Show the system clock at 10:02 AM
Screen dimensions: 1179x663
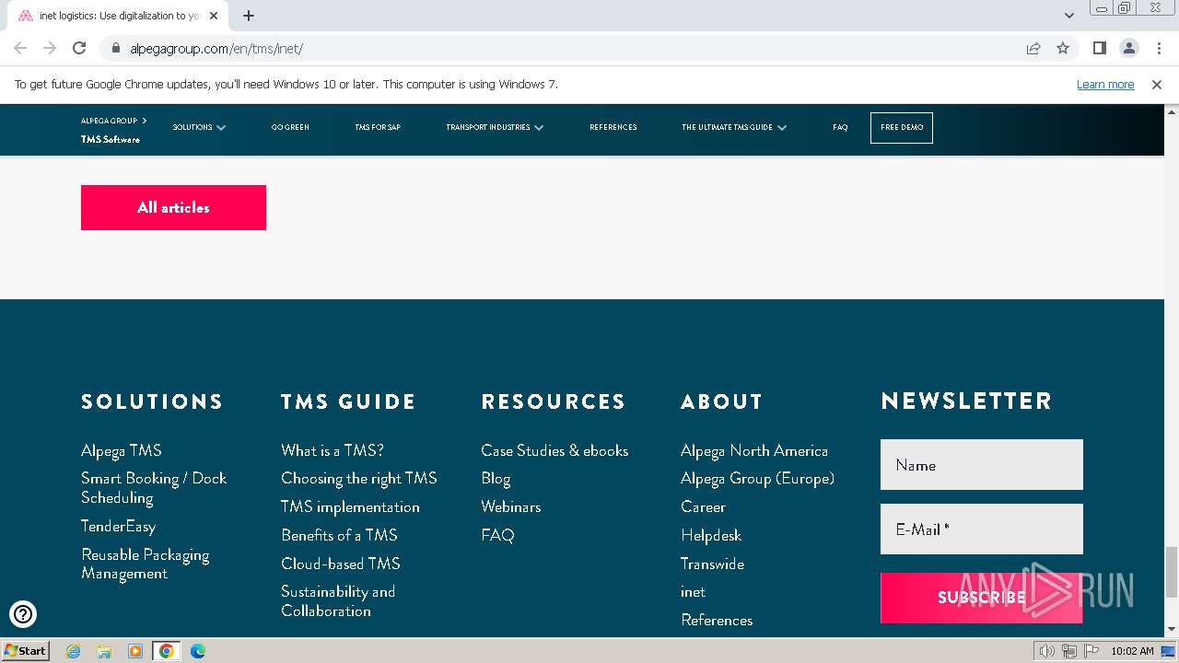click(x=1132, y=651)
